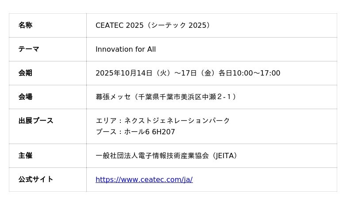
Task: Click the 名称 row header cell
Action: click(x=25, y=25)
